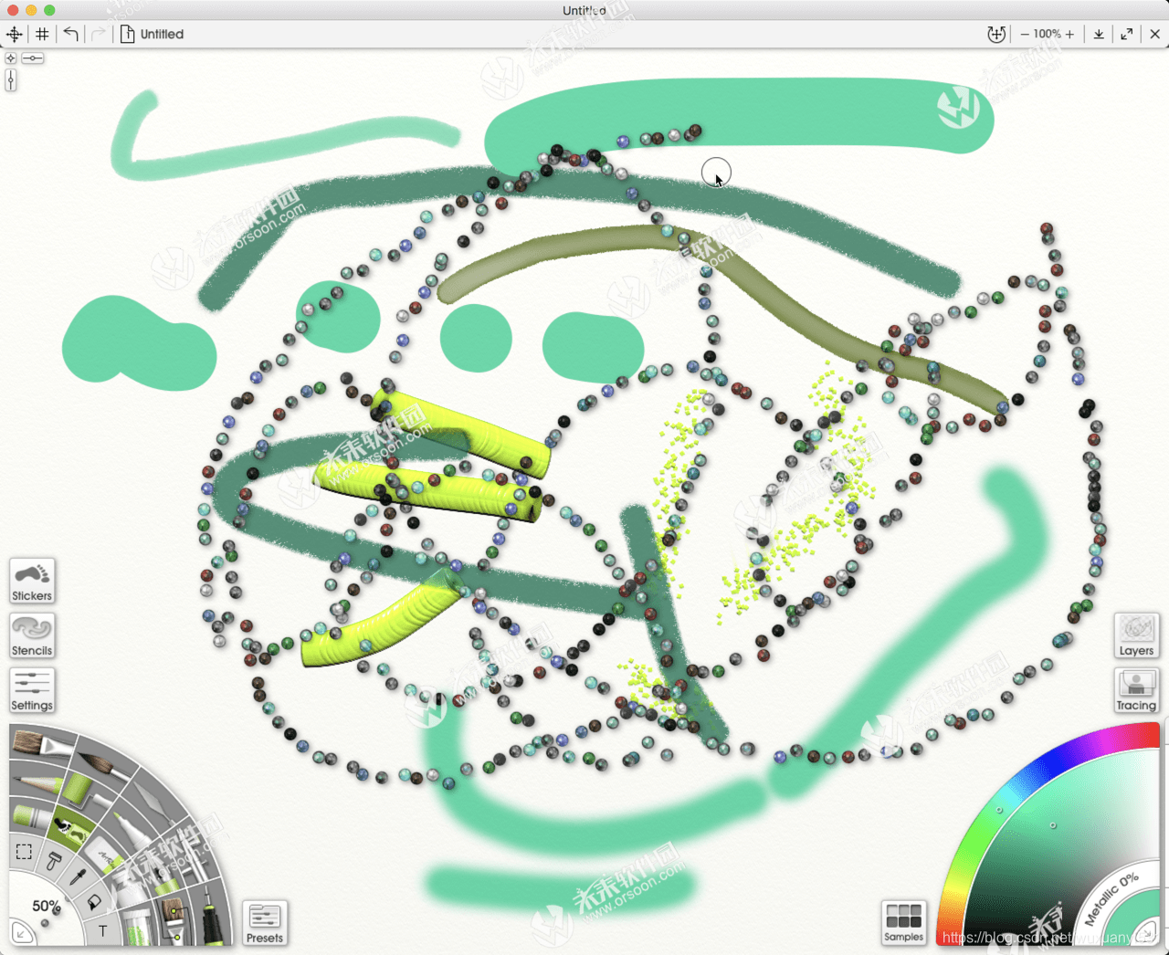Select the Pencil tool
The width and height of the screenshot is (1169, 955).
[38, 784]
